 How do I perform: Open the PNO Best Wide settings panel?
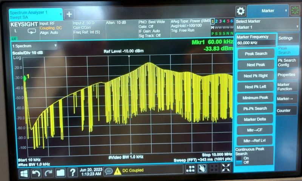pyautogui.click(x=154, y=28)
